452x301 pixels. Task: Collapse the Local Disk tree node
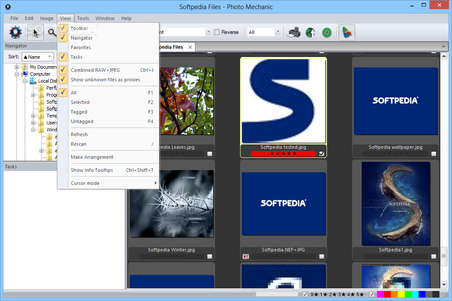click(25, 81)
